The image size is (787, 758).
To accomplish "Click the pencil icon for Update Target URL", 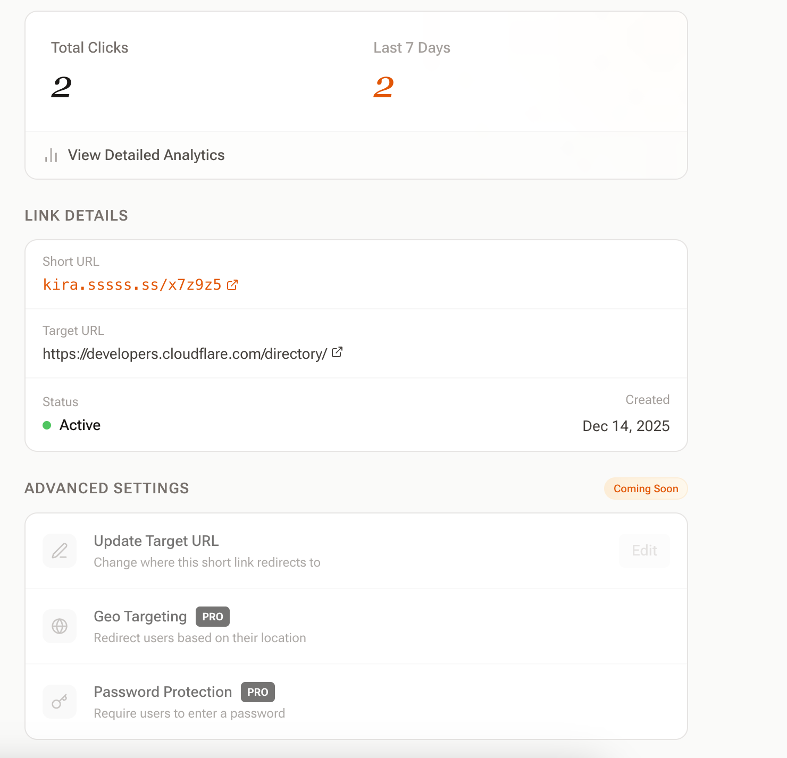I will pos(60,551).
